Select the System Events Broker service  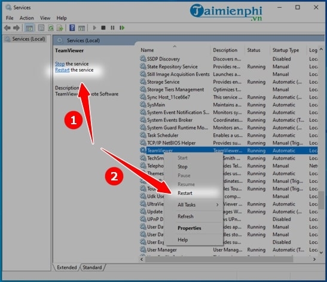tap(228, 120)
